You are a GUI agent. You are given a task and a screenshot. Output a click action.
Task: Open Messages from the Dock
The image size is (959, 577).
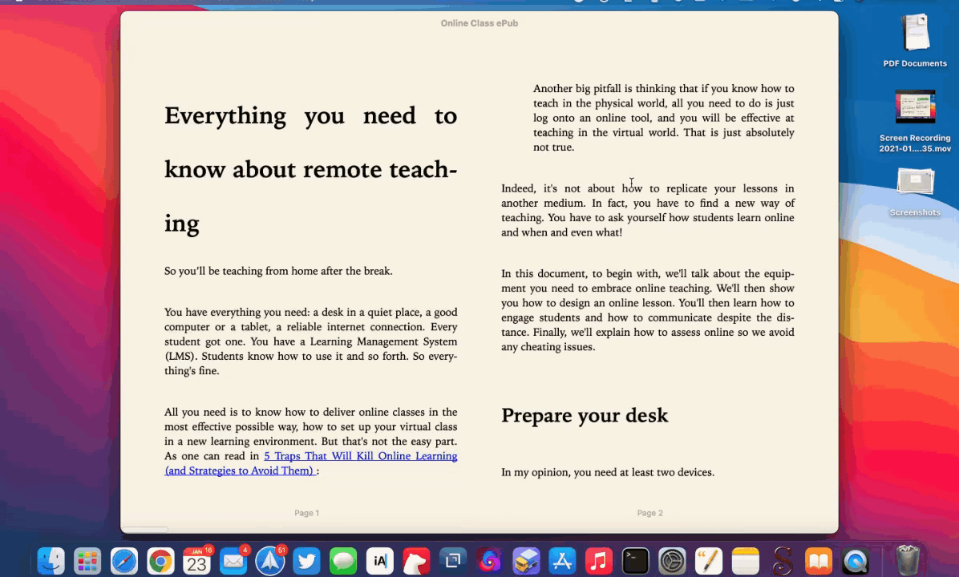tap(343, 562)
